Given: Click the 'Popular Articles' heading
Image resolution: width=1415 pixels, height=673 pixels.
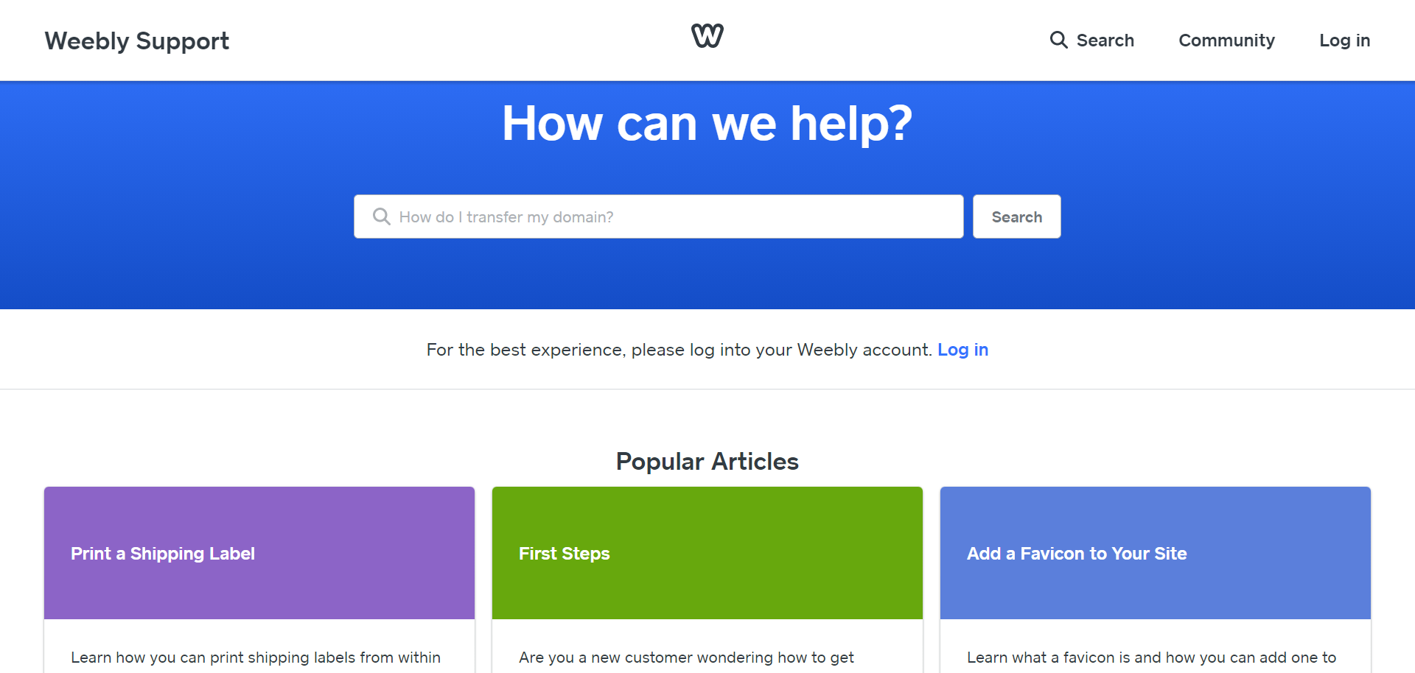Looking at the screenshot, I should tap(707, 462).
